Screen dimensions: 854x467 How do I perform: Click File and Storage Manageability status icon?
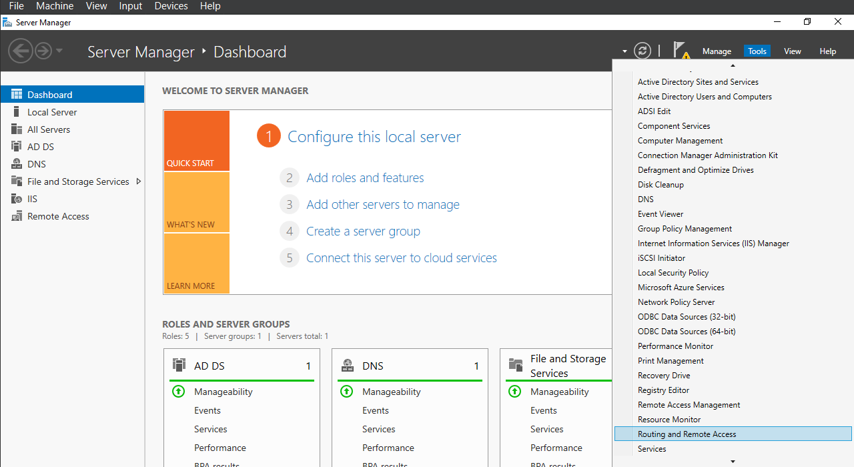pos(514,392)
